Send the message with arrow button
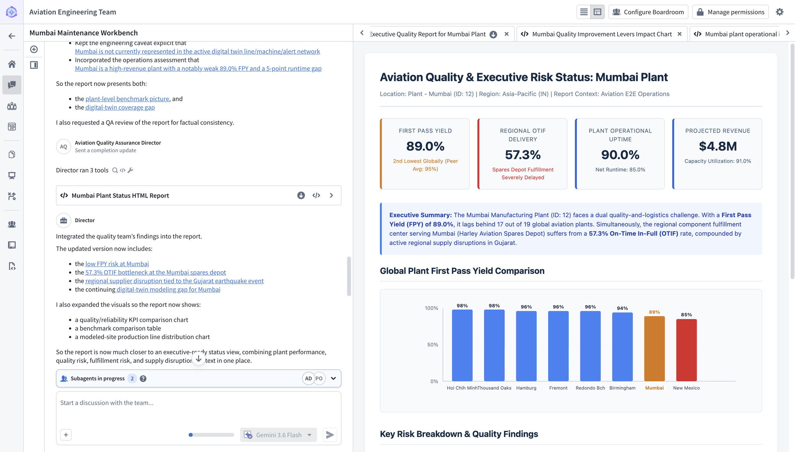This screenshot has width=795, height=452. [x=330, y=435]
